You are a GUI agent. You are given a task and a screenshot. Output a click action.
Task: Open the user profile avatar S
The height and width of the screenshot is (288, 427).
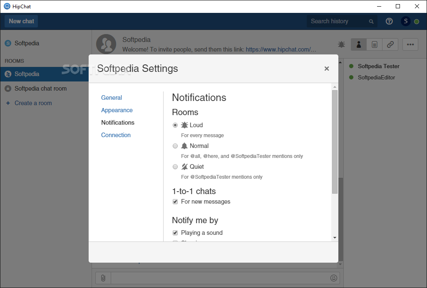click(405, 21)
